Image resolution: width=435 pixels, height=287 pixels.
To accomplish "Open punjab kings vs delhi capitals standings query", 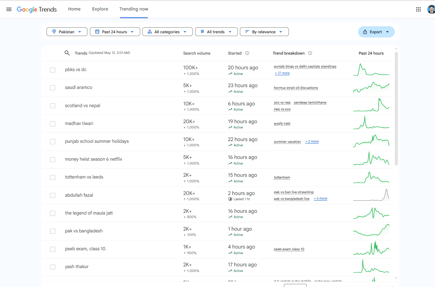I will [305, 66].
